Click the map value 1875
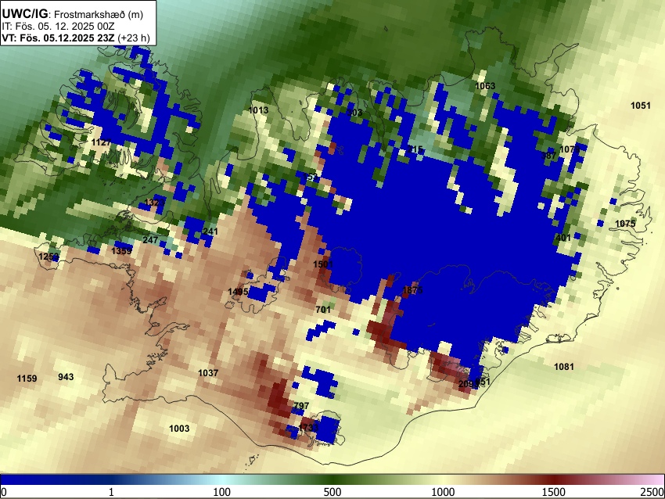The height and width of the screenshot is (499, 665). click(x=412, y=290)
